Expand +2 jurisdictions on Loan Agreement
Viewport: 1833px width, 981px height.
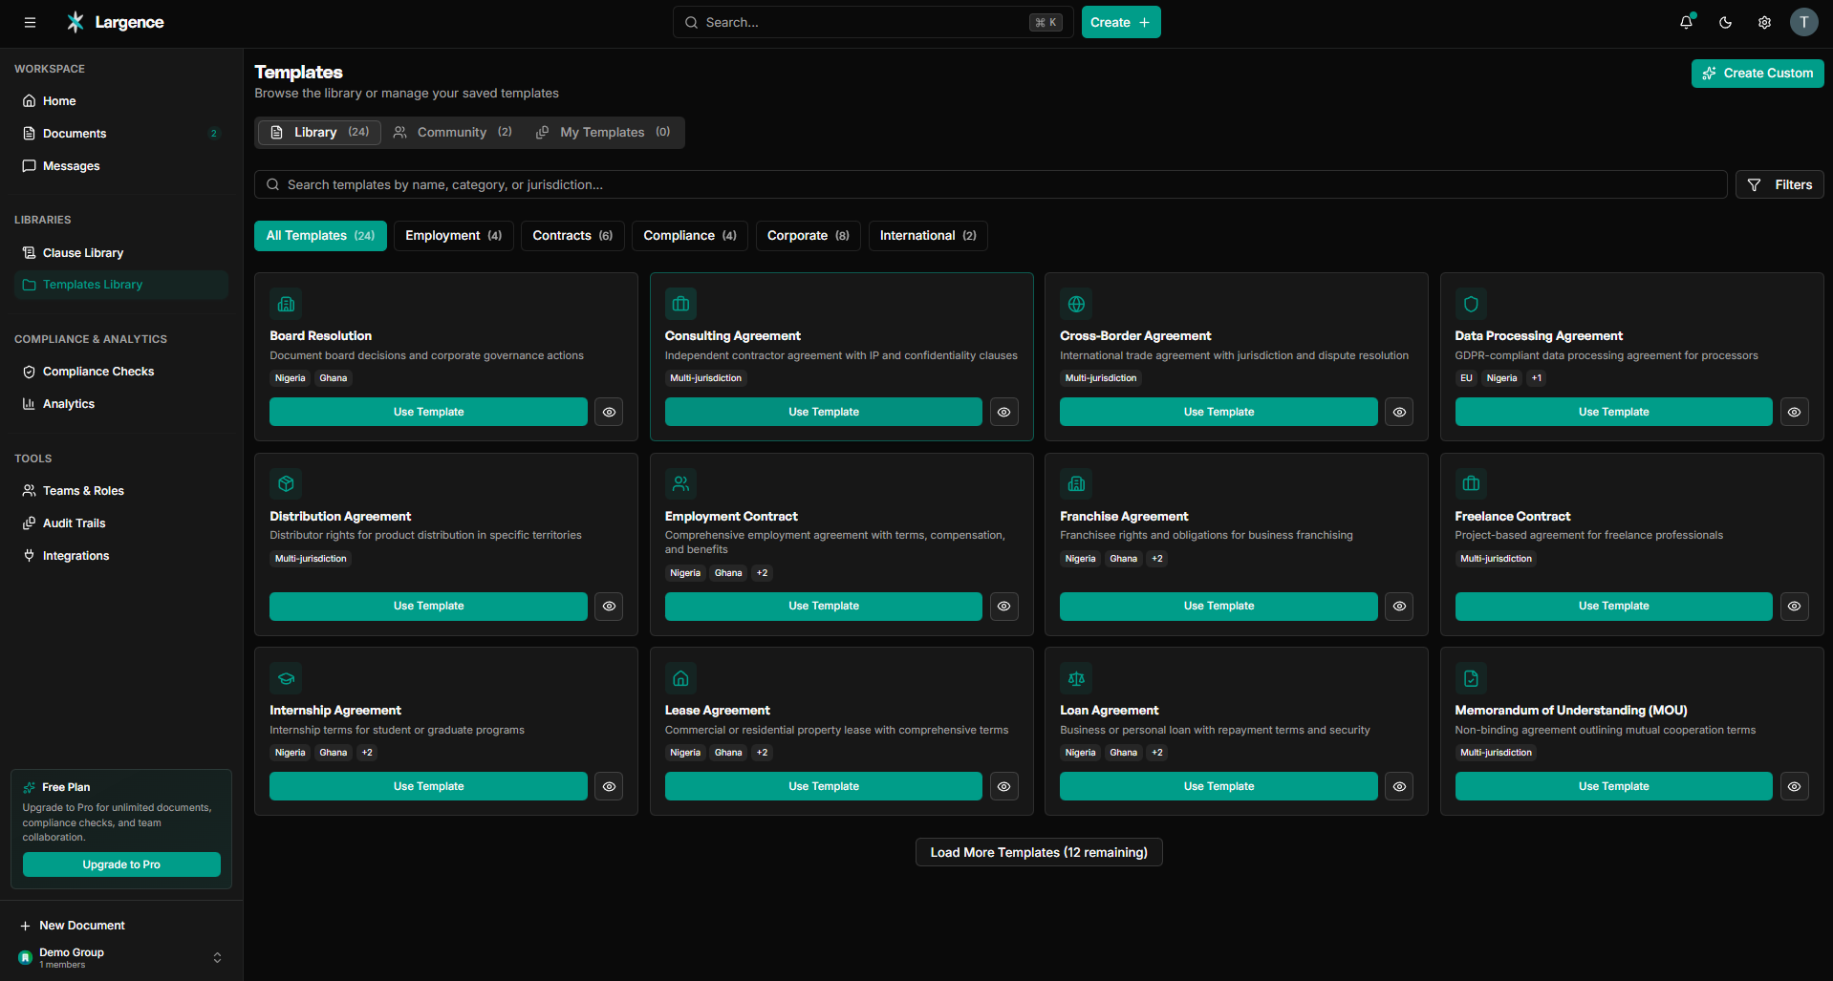point(1156,753)
